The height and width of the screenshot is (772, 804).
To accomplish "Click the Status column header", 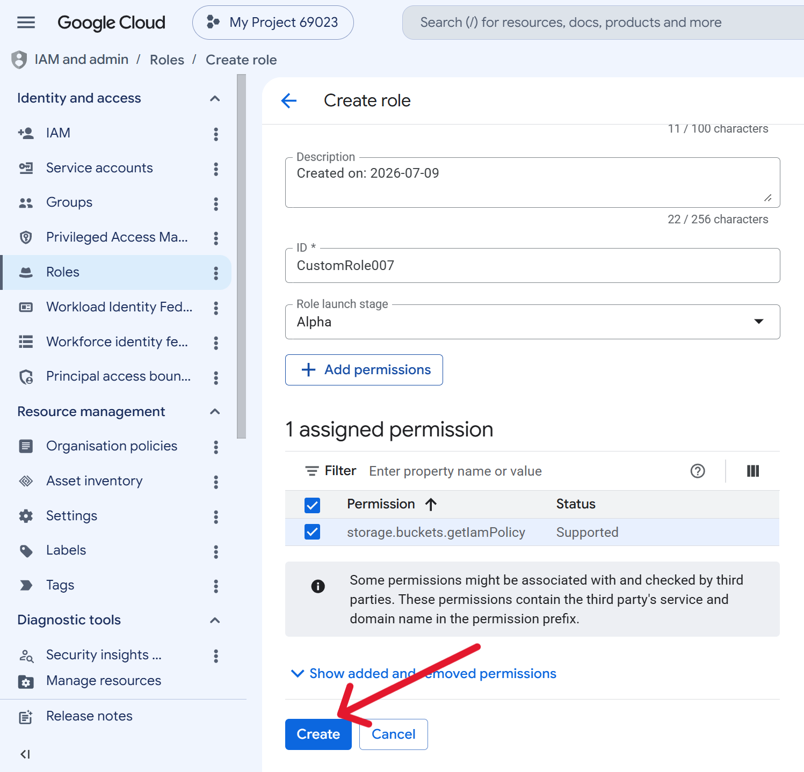I will coord(576,504).
